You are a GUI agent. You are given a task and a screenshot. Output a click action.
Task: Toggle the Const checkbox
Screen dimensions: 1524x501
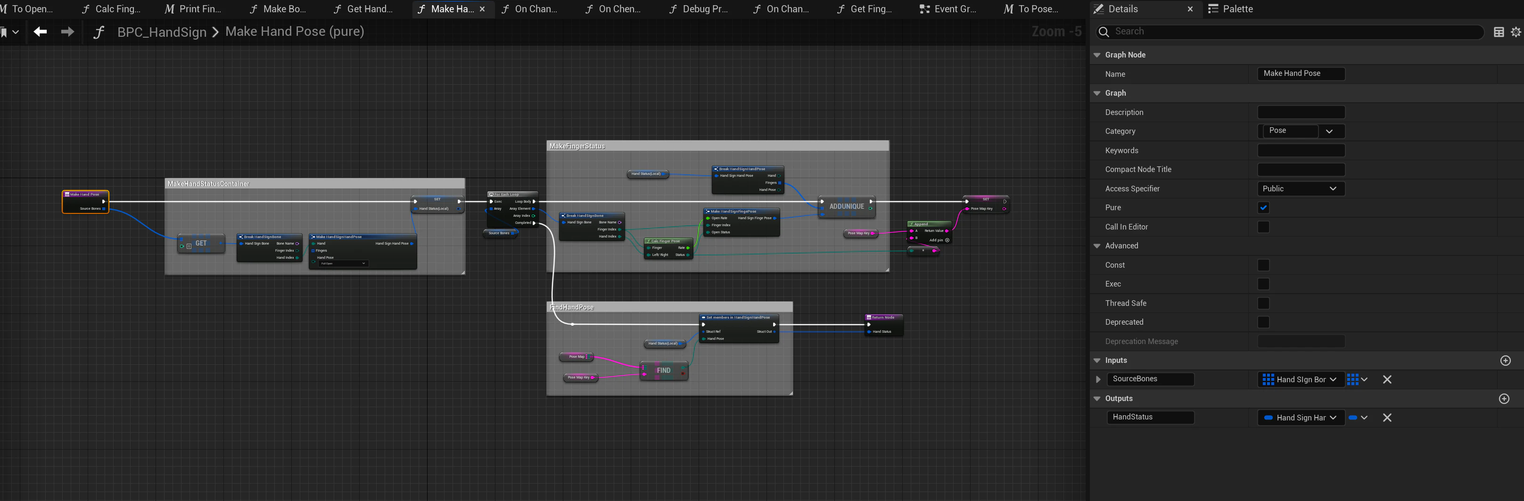1263,265
